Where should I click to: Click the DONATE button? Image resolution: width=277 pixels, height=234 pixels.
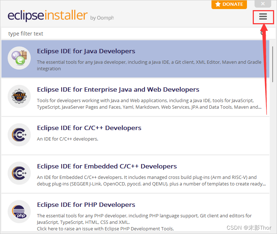[229, 4]
